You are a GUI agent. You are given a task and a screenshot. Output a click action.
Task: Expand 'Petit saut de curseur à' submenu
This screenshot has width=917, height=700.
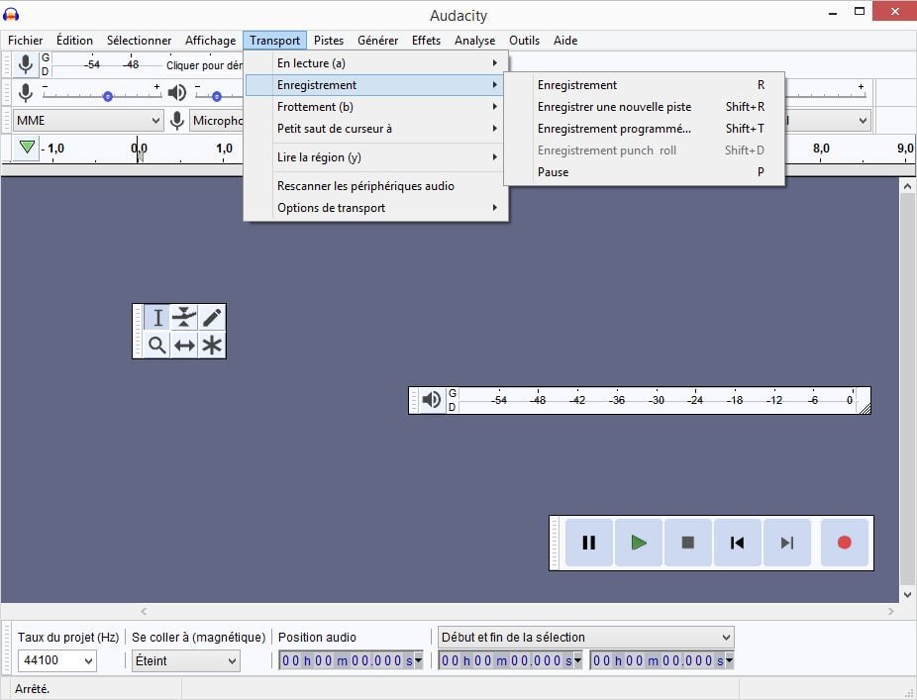tap(376, 128)
